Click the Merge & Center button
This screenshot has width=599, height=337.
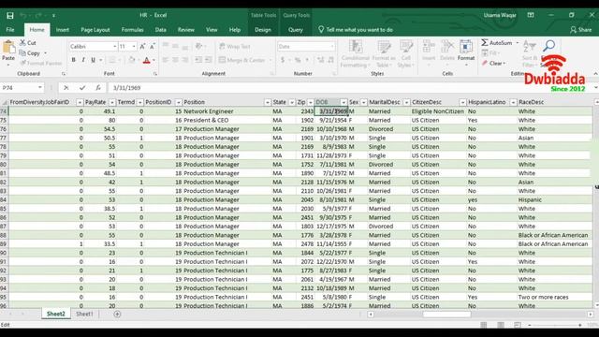pyautogui.click(x=242, y=60)
